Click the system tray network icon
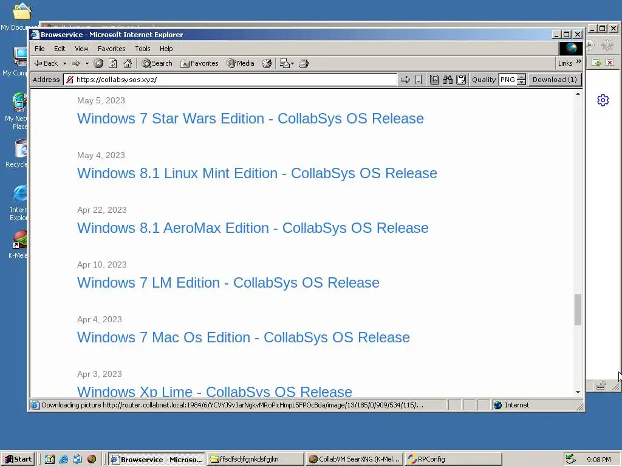Image resolution: width=622 pixels, height=467 pixels. point(570,459)
